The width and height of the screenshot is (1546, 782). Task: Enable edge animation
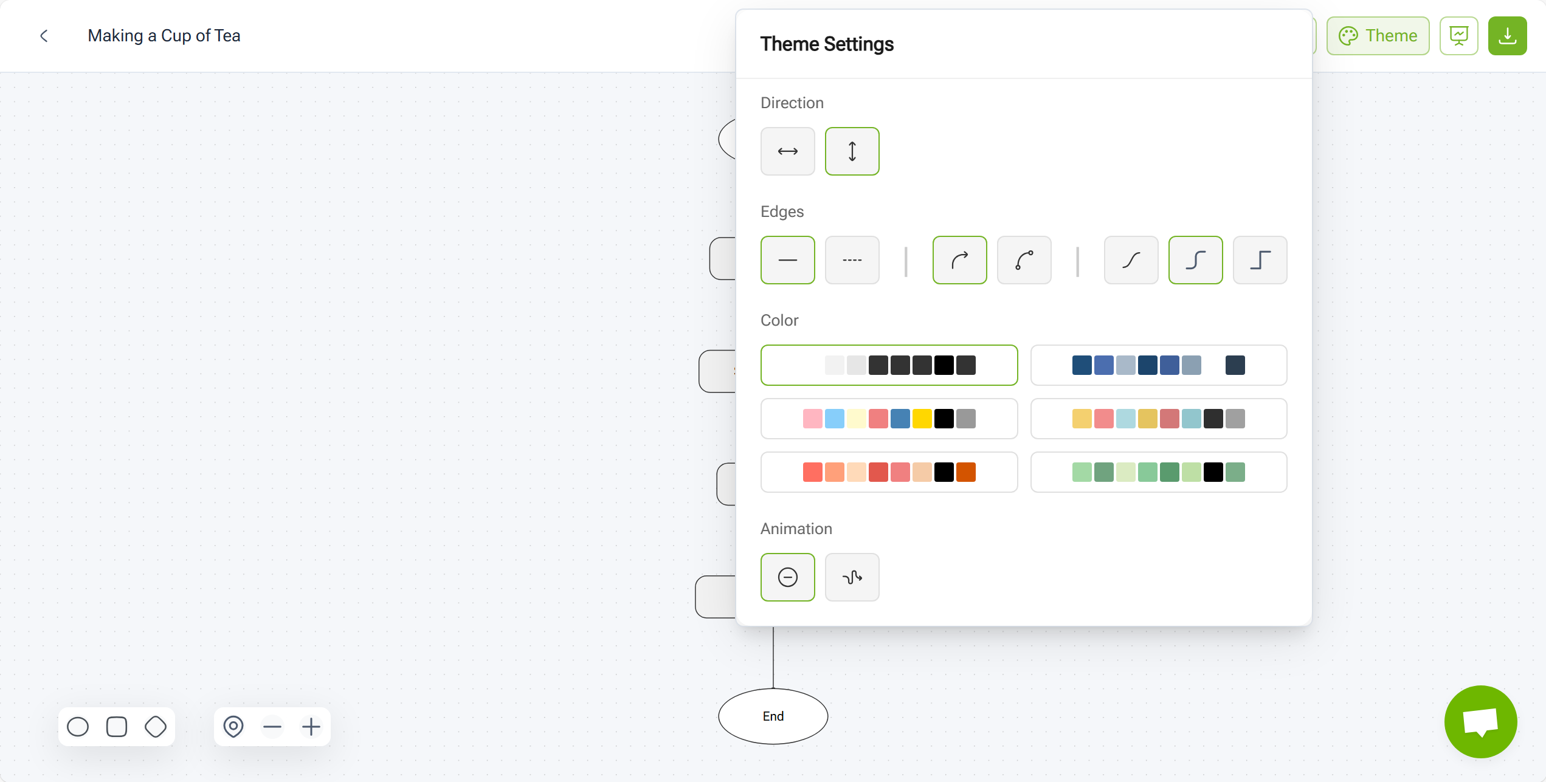(x=852, y=577)
